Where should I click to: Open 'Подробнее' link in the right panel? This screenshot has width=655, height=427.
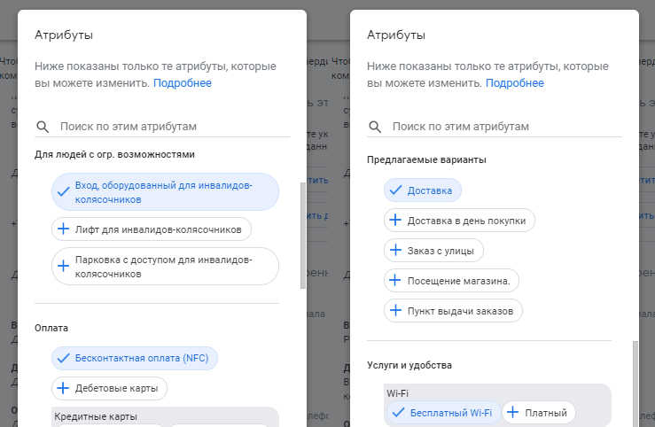click(515, 83)
